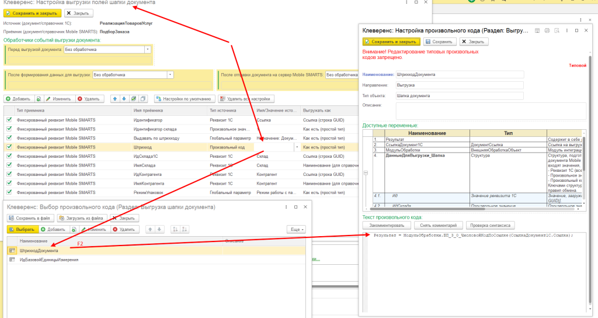Click the Закомментировать button

click(387, 225)
